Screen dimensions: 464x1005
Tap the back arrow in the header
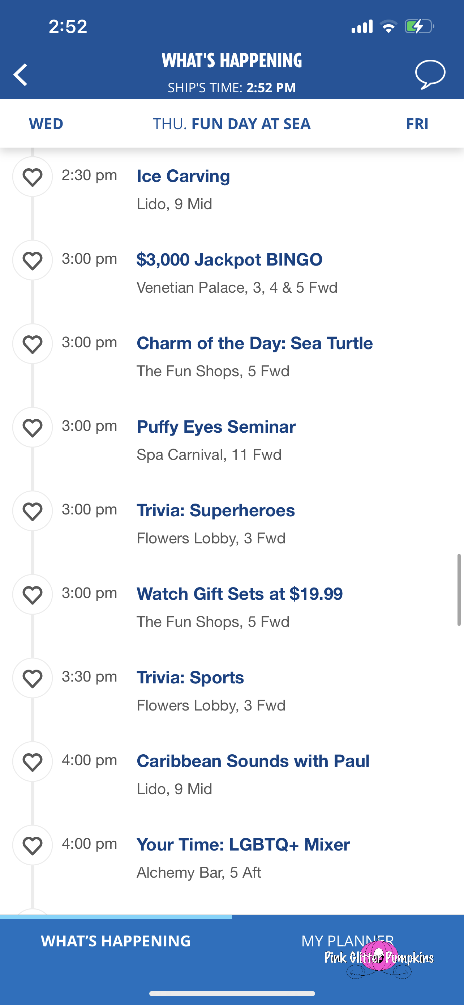pos(20,74)
